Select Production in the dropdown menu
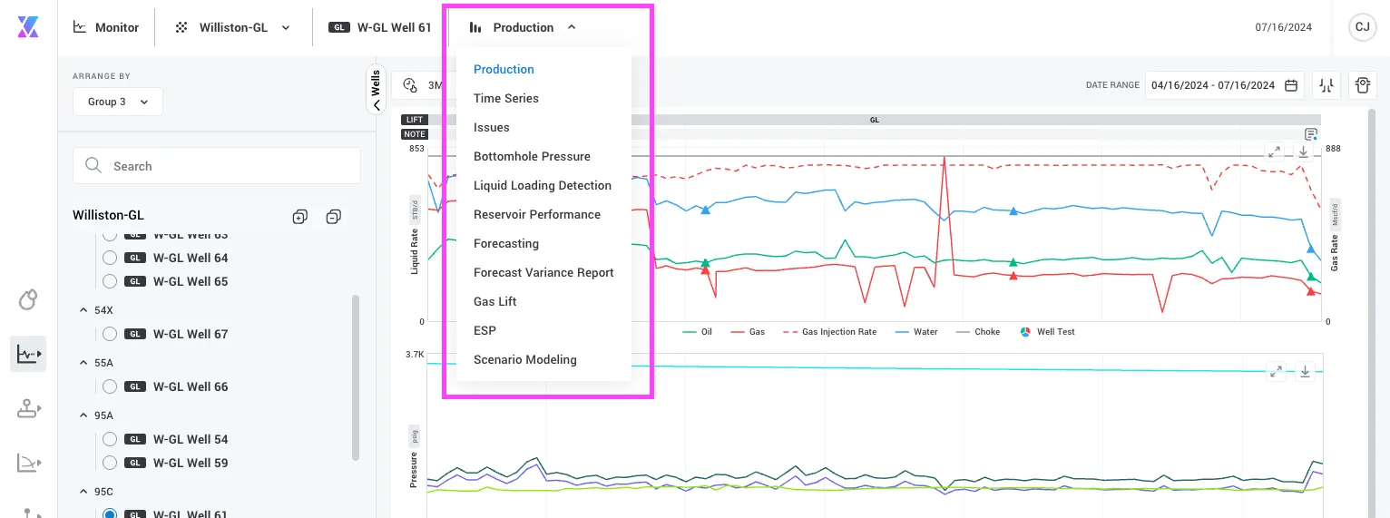1390x518 pixels. (x=504, y=69)
